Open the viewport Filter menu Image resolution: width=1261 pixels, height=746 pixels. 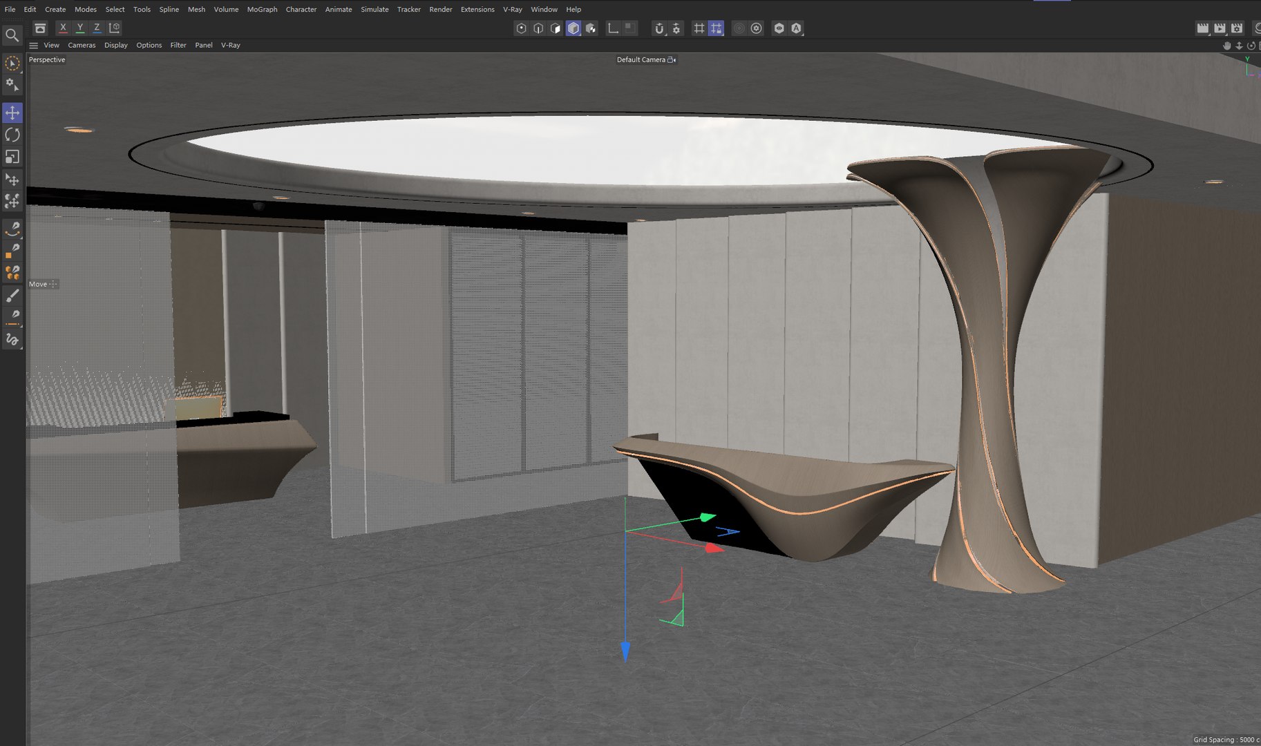pos(178,45)
